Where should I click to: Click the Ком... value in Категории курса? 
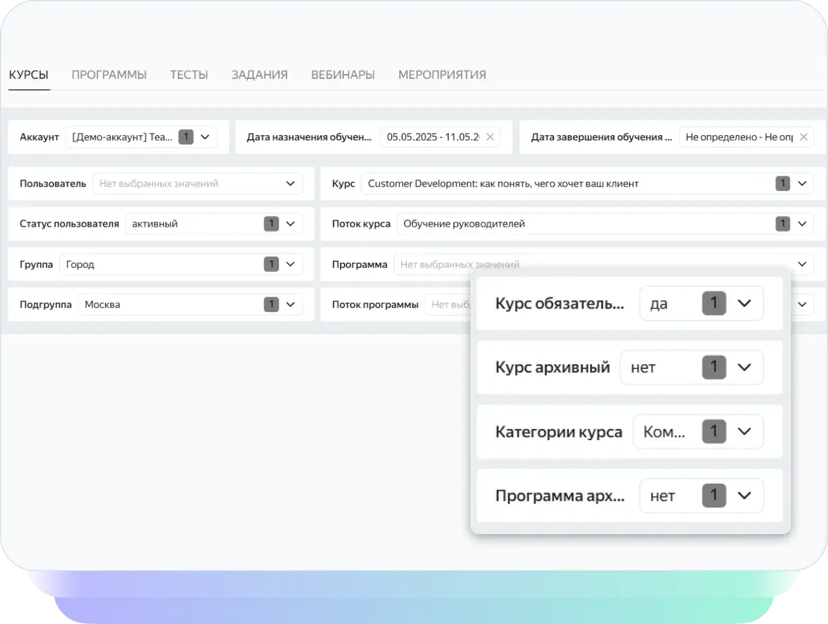pyautogui.click(x=664, y=432)
